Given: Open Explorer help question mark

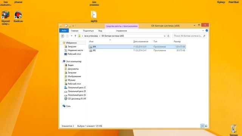Looking at the screenshot, I should pyautogui.click(x=207, y=30).
